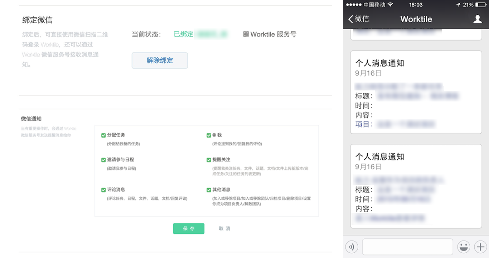
Task: Disable the 其他消息 checkbox
Action: tap(209, 190)
